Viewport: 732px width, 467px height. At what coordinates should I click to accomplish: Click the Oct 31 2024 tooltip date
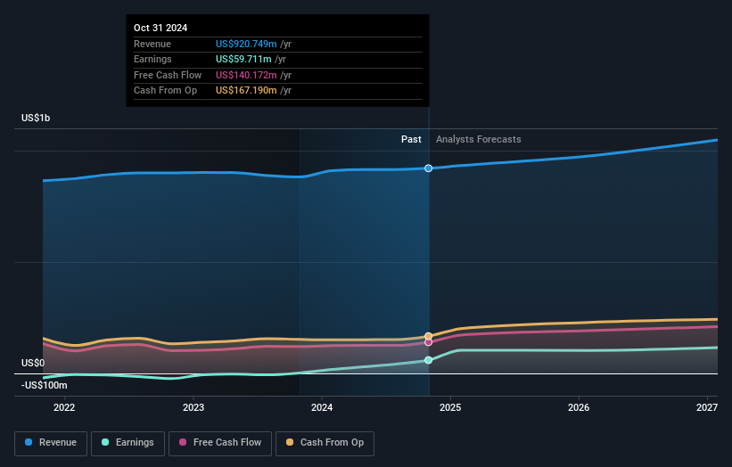point(160,28)
